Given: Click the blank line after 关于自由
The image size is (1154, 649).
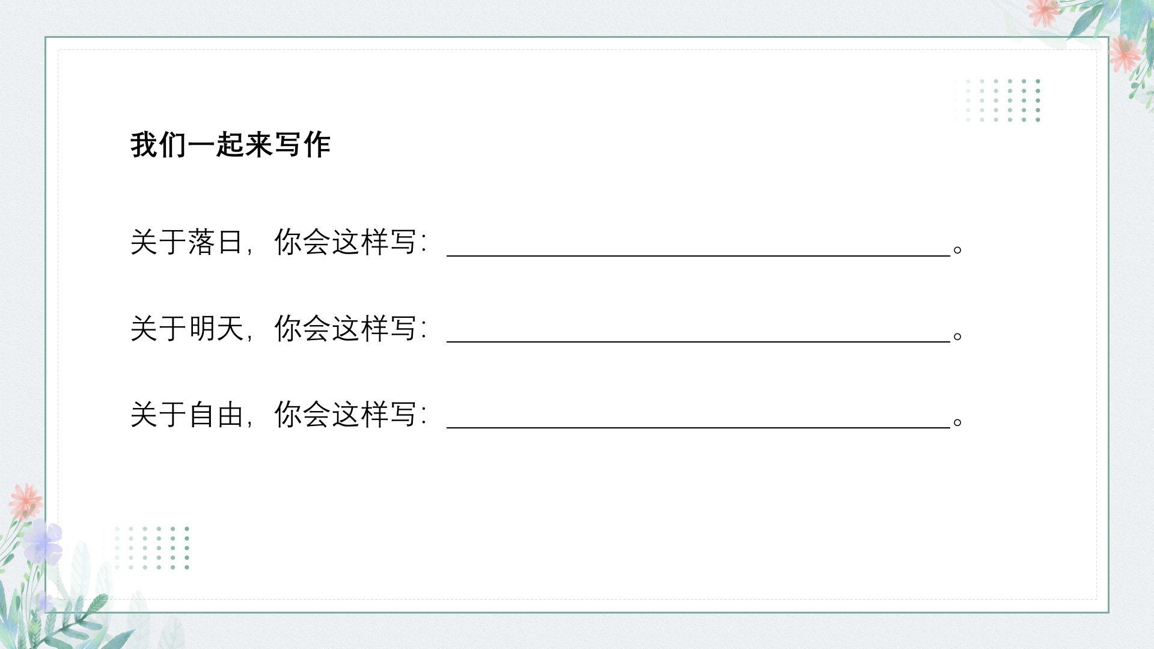Looking at the screenshot, I should coord(697,421).
